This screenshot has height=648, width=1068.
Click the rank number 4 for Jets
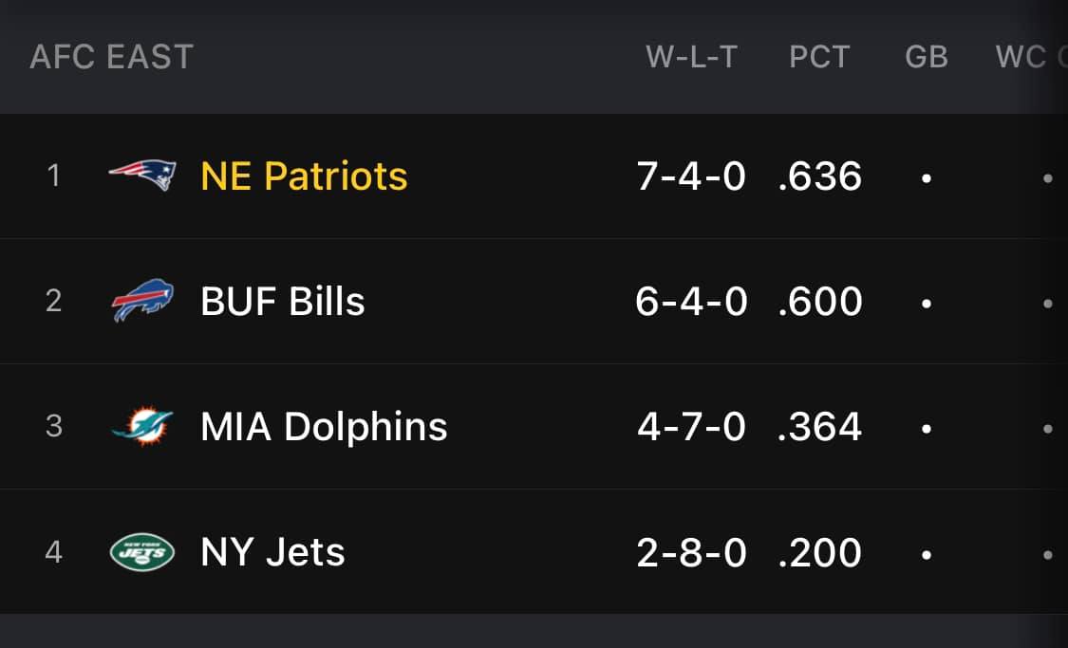pos(53,552)
